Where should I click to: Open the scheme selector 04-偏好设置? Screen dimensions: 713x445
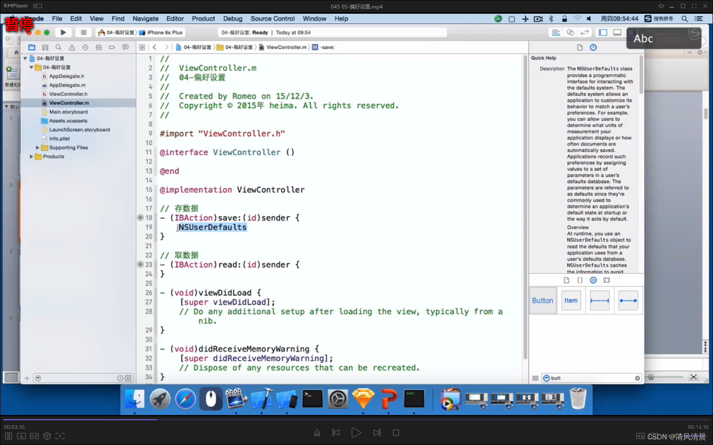click(x=116, y=33)
